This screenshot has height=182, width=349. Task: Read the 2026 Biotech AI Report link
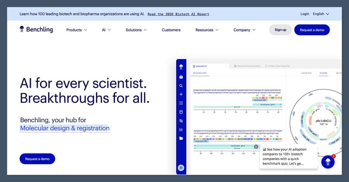(178, 14)
